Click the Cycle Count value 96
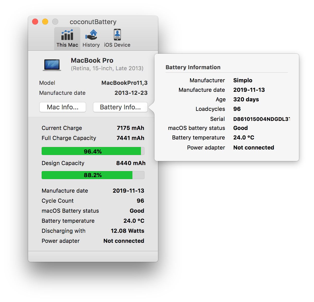The width and height of the screenshot is (314, 302). point(140,201)
